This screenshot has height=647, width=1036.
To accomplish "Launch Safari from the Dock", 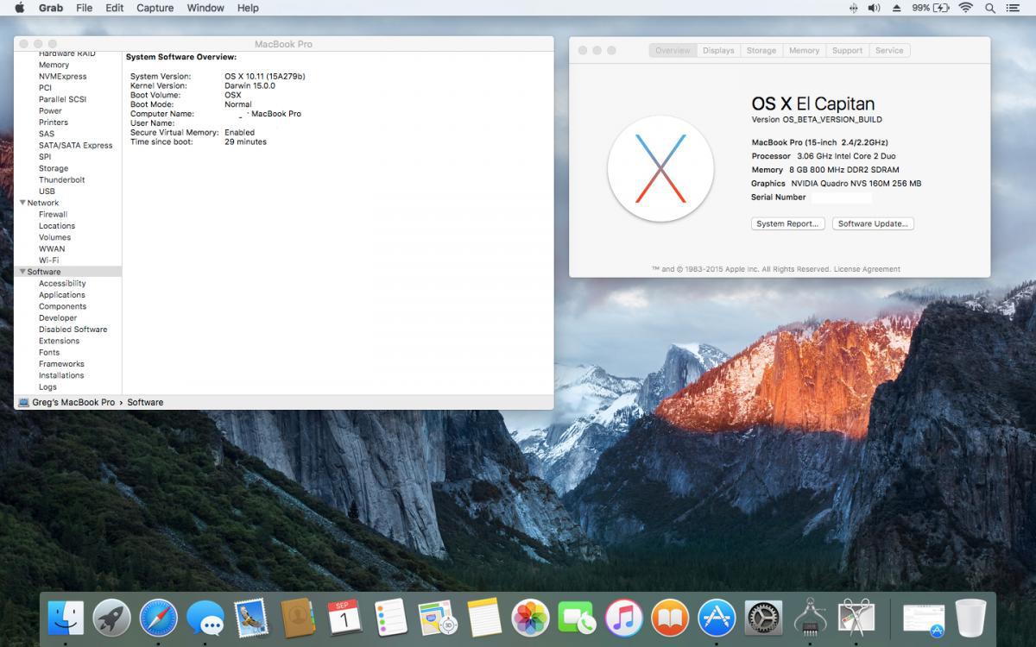I will [159, 618].
